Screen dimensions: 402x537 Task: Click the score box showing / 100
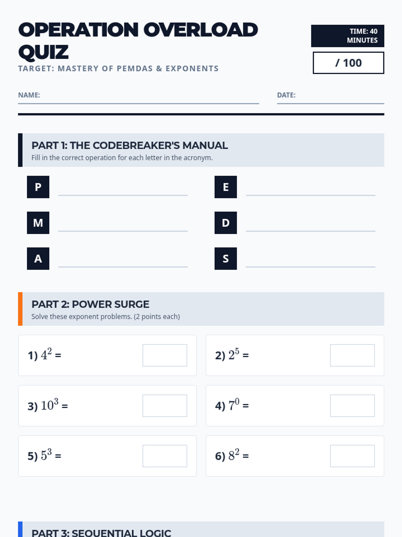coord(348,63)
